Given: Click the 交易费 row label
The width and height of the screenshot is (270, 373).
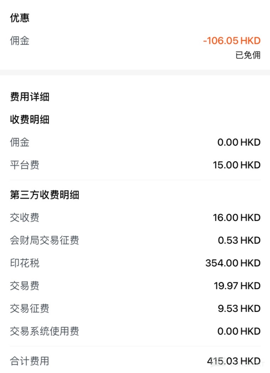Looking at the screenshot, I should (25, 286).
